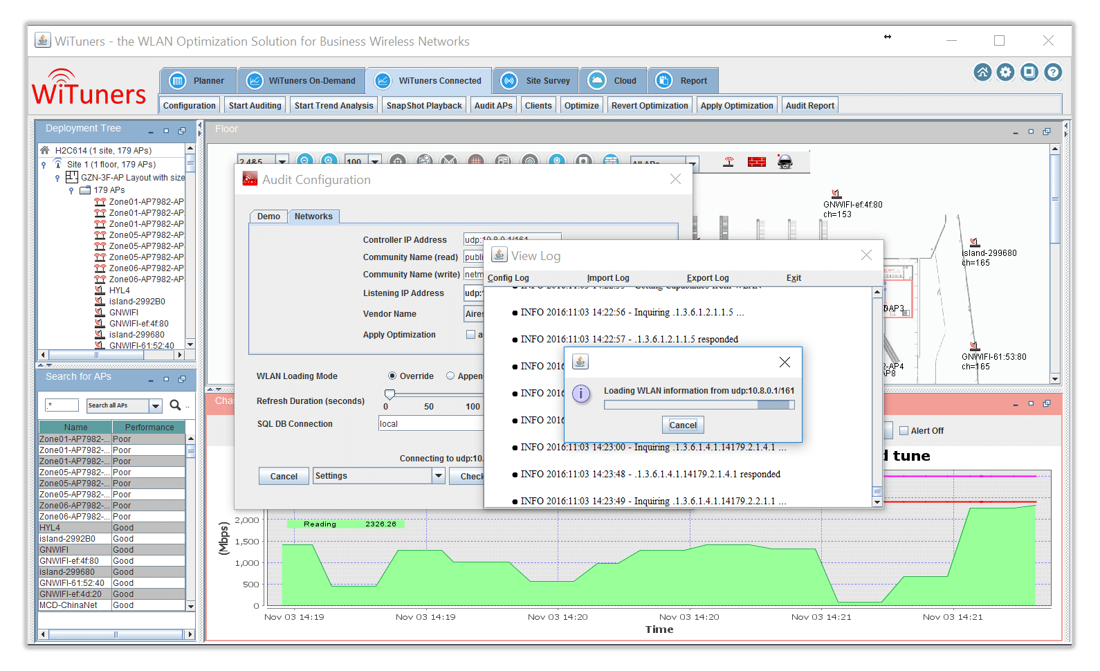
Task: Switch to the WiTuners On-Demand tab
Action: click(302, 81)
